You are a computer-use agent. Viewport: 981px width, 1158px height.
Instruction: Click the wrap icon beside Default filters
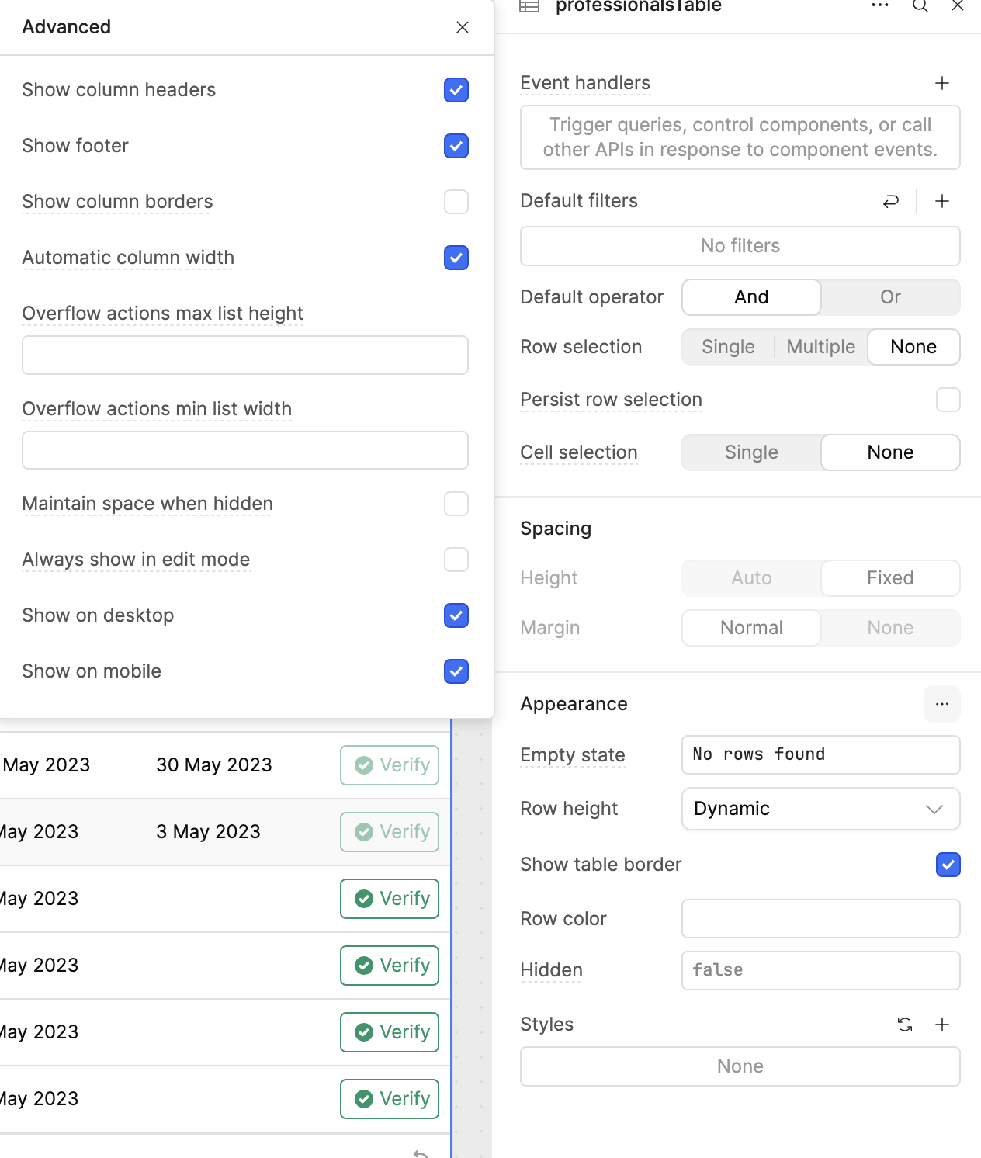890,201
